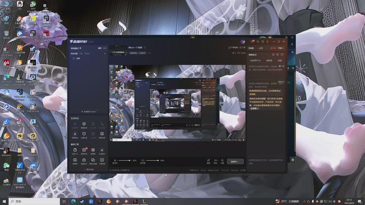
Task: Click the headset customer service icon
Action: click(x=258, y=41)
